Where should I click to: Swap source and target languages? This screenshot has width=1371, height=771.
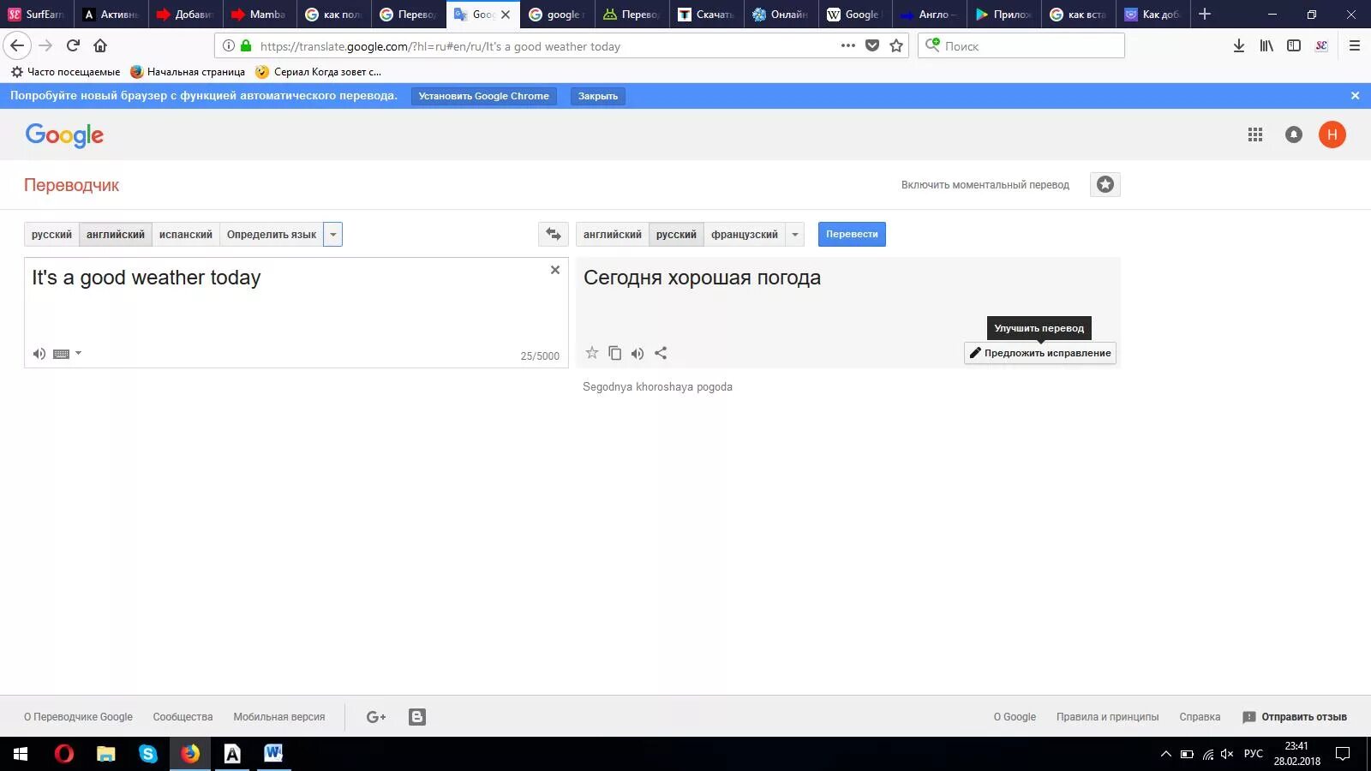[x=554, y=234]
